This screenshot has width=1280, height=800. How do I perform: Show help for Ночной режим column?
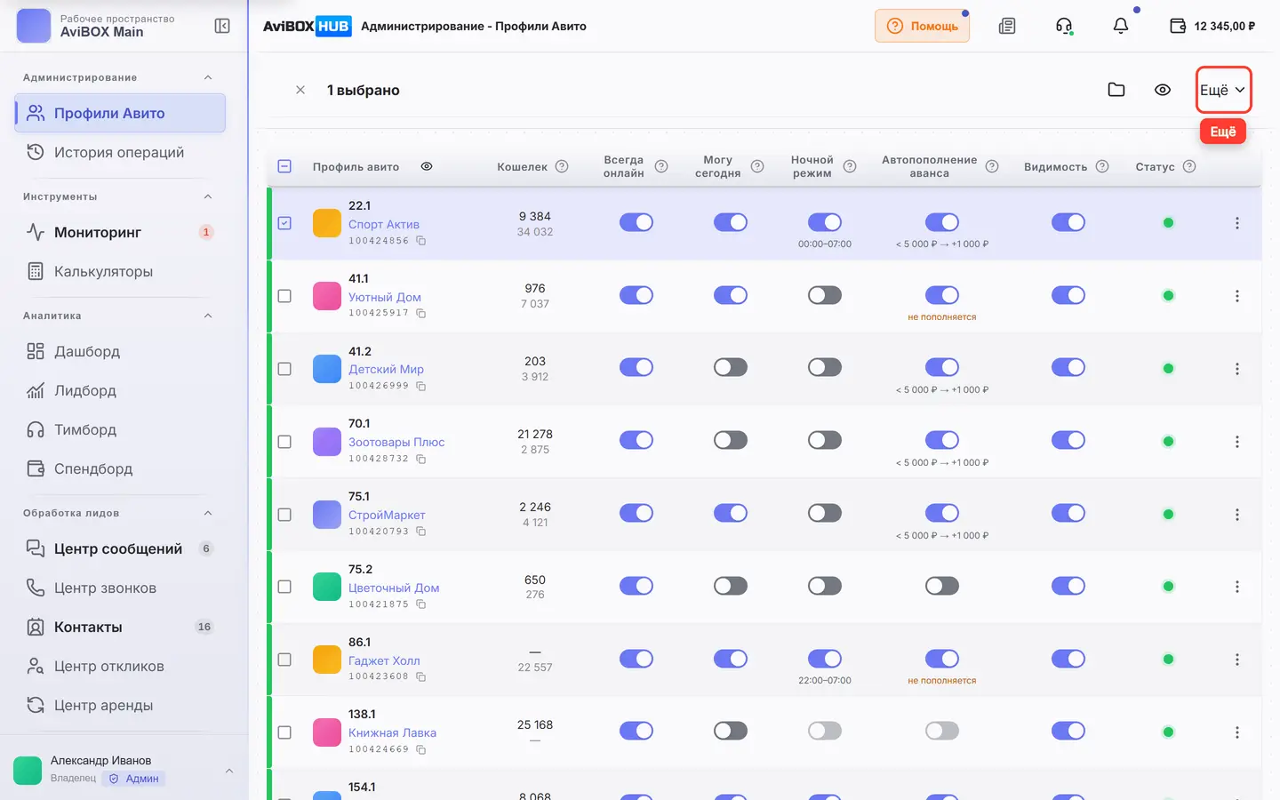point(850,166)
